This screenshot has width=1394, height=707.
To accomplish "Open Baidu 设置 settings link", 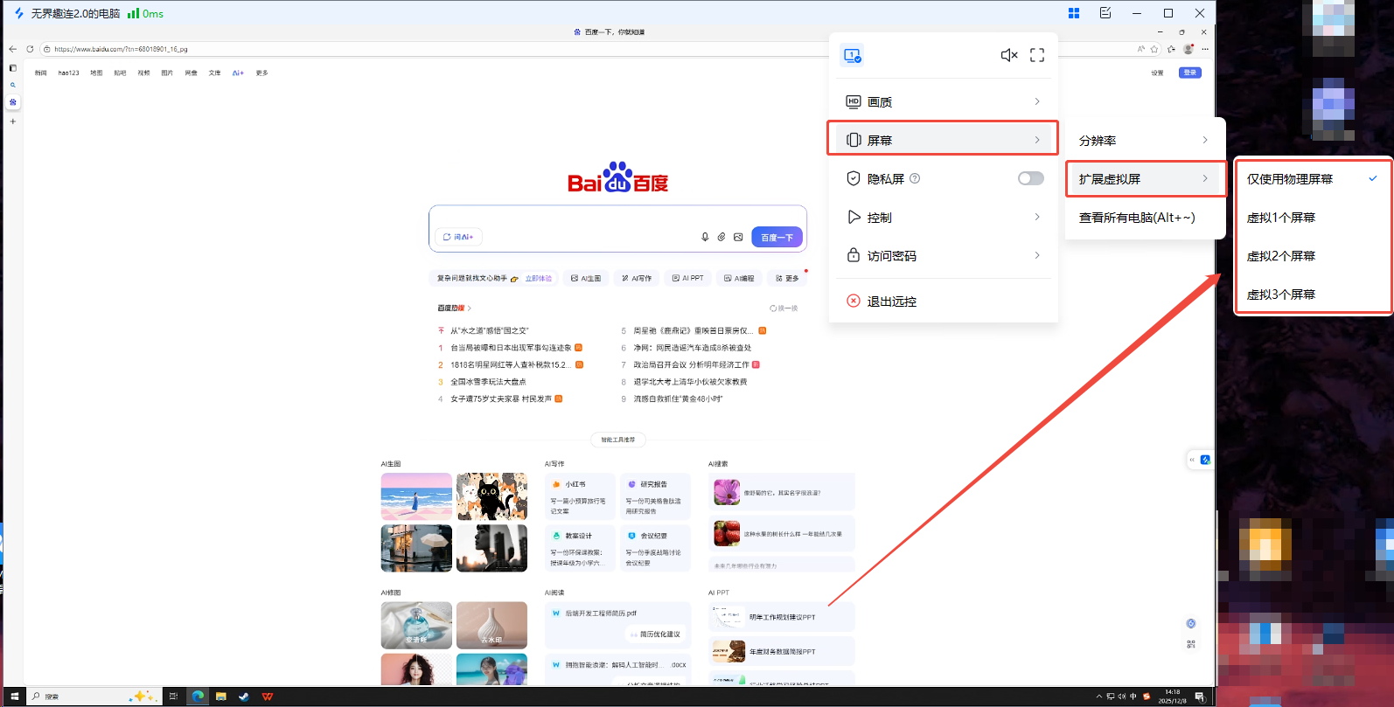I will (1157, 73).
